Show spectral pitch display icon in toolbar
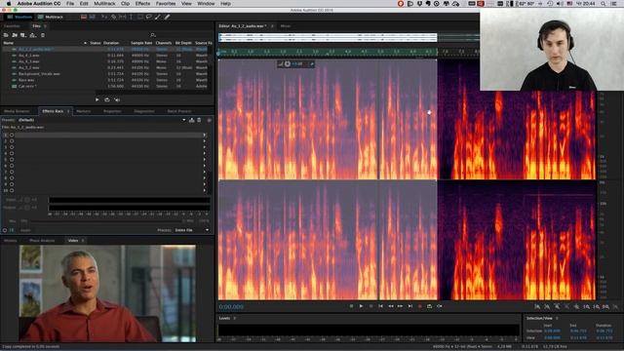The image size is (624, 351). (93, 18)
